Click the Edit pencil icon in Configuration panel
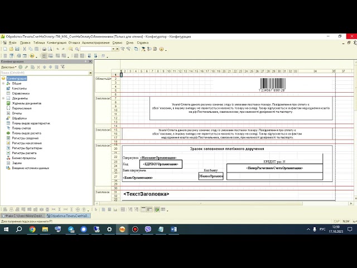The width and height of the screenshot is (357, 268). click(26, 67)
